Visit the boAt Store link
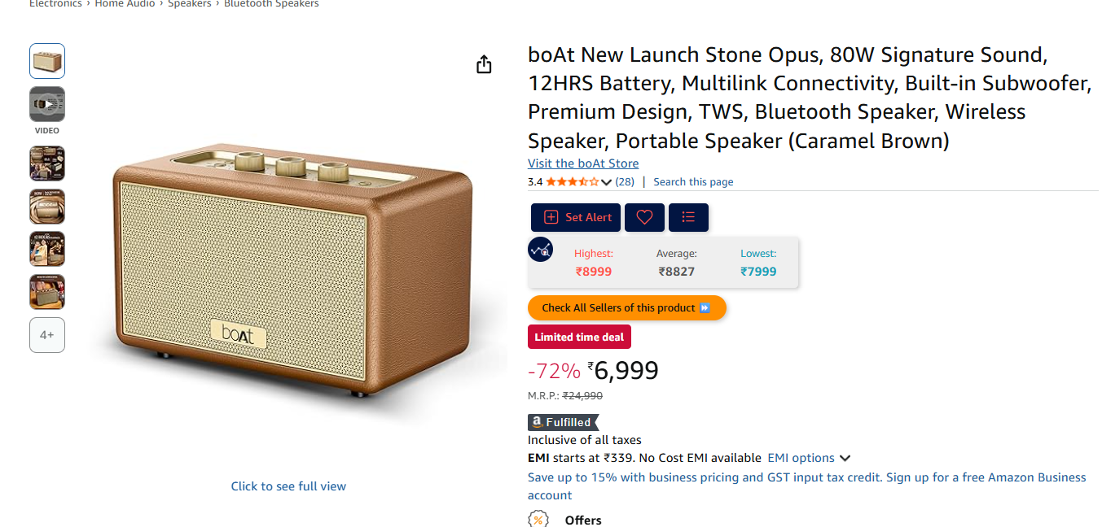 click(x=583, y=163)
